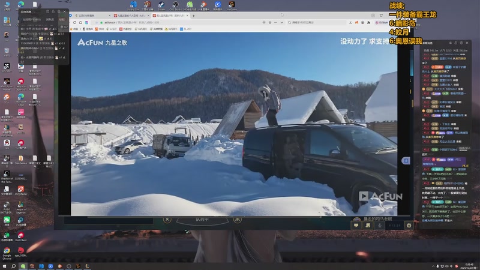
Task: Open the Shadow of the Tomb Raider shortcut
Action: pyautogui.click(x=7, y=176)
